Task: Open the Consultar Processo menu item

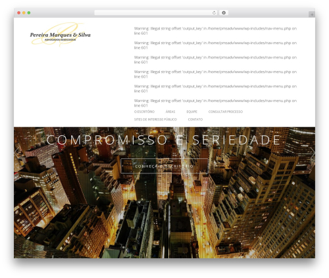Action: click(x=226, y=112)
